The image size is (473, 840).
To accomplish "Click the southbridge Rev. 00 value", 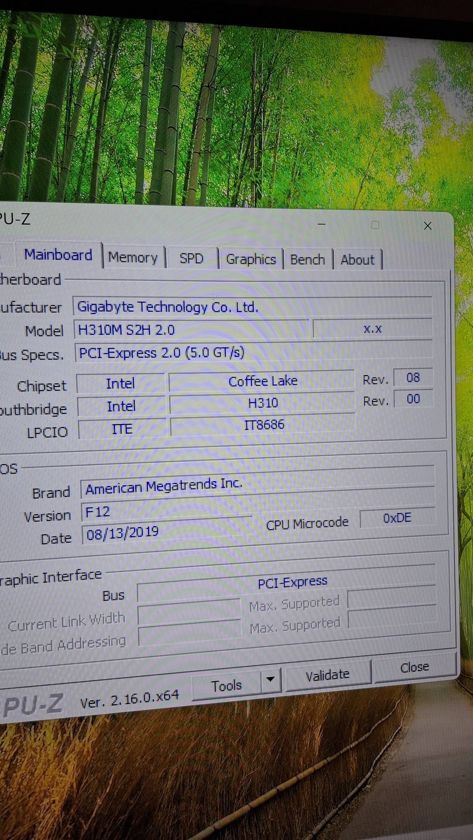I will 414,399.
